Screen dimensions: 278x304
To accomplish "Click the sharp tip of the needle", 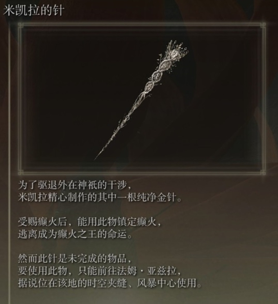I will [x=97, y=157].
